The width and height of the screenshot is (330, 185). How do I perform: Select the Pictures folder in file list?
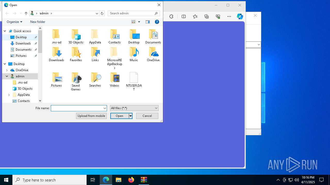pos(56,80)
